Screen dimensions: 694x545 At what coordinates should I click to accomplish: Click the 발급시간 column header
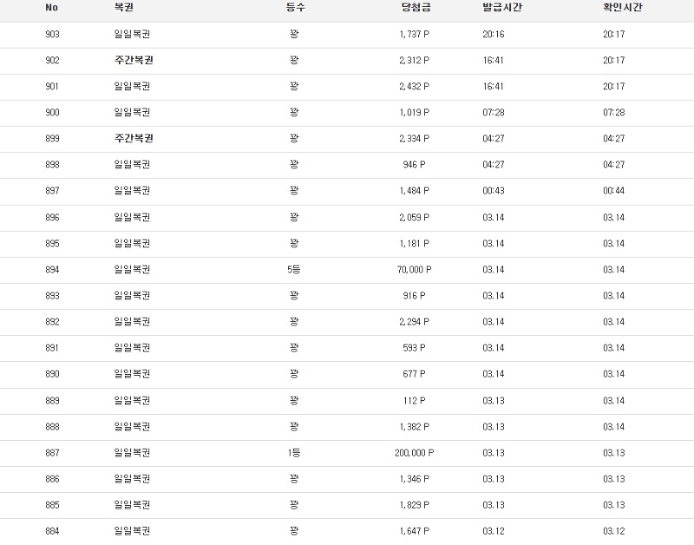click(502, 7)
